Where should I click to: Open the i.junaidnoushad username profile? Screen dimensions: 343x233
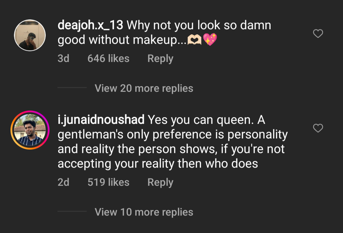(x=101, y=120)
